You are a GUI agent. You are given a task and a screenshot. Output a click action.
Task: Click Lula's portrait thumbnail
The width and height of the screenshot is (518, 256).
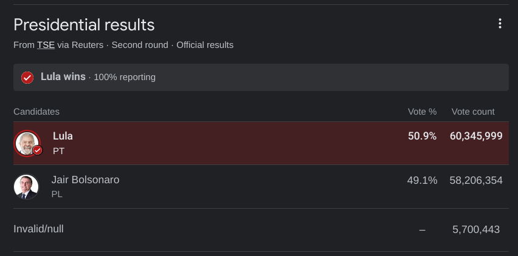click(26, 143)
